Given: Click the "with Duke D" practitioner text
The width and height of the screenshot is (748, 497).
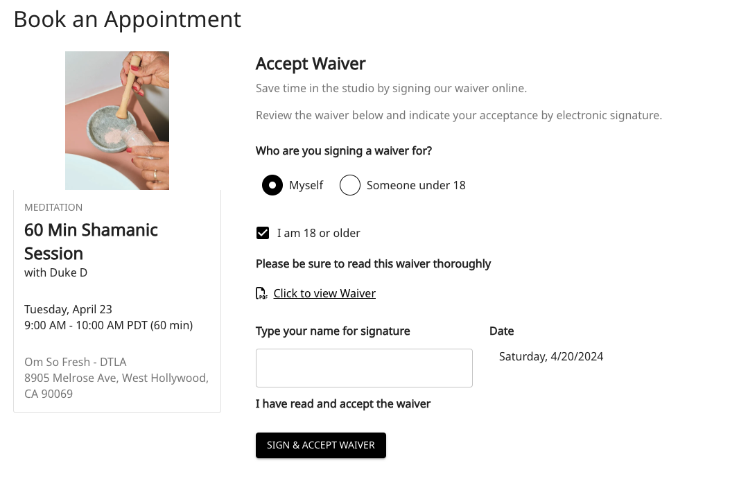Looking at the screenshot, I should pos(56,272).
